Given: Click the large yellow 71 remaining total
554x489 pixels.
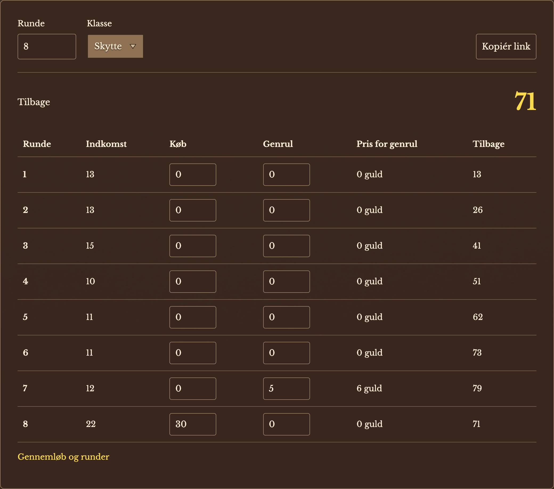Looking at the screenshot, I should pos(525,101).
